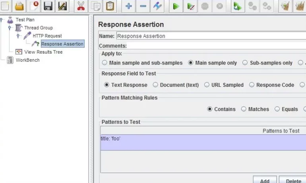This screenshot has width=306, height=183.
Task: Click the blue plus Expand All icon
Action: (128, 6)
